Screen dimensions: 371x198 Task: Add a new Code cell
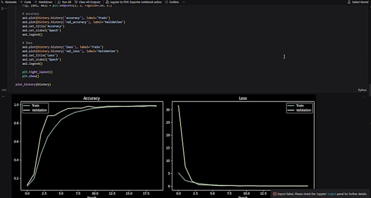tap(26, 2)
